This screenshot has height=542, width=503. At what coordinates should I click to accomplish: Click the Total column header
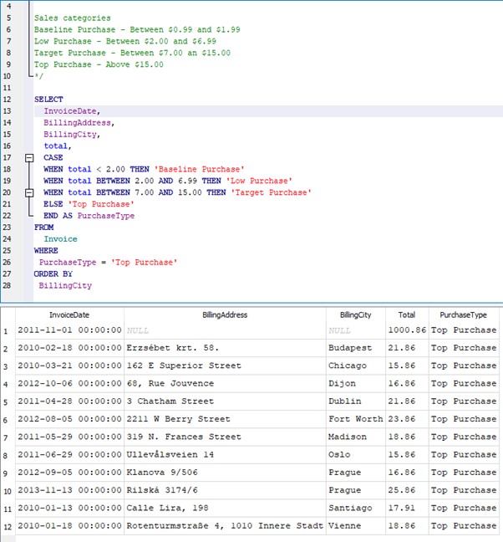point(406,315)
